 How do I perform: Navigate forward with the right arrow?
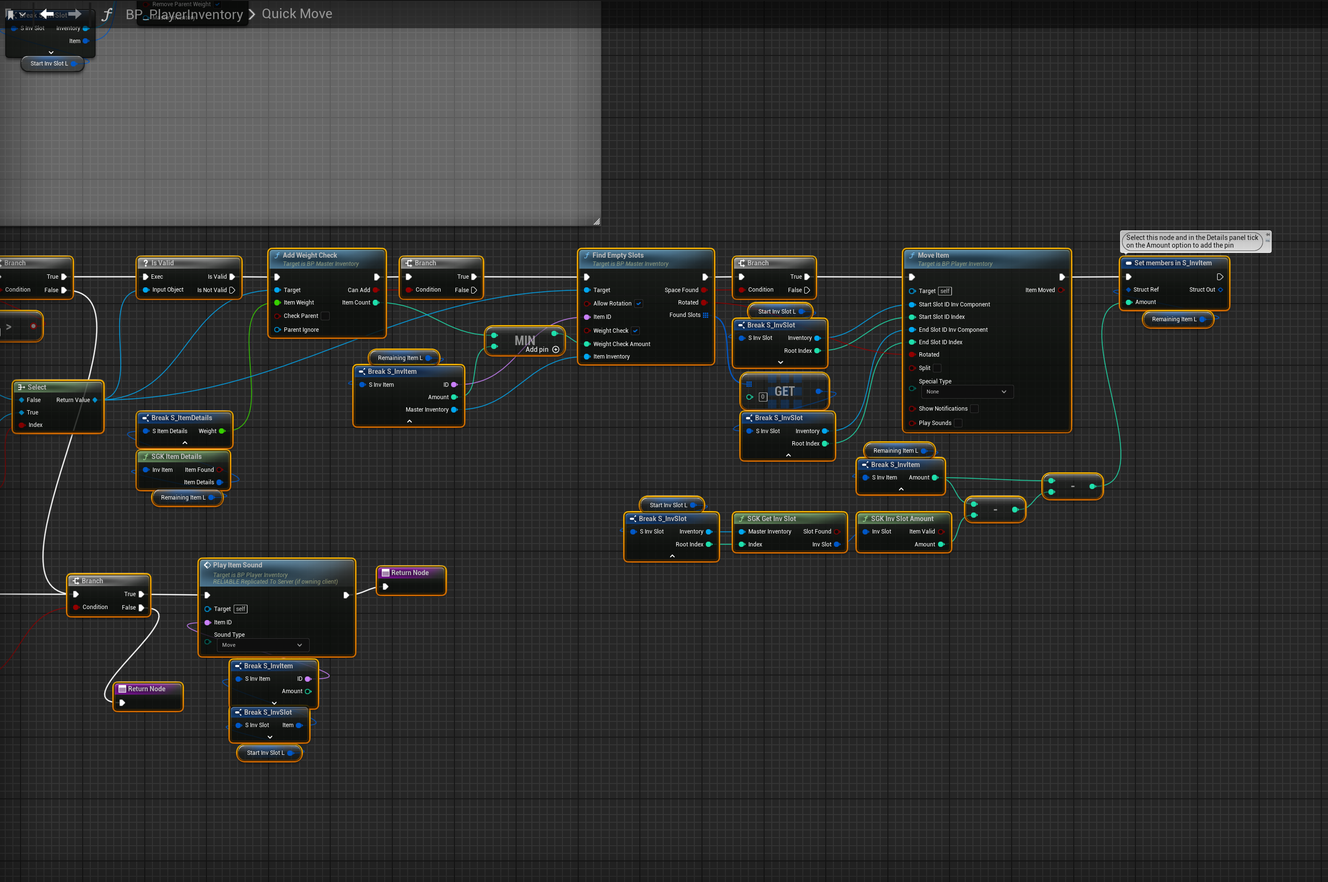[75, 13]
